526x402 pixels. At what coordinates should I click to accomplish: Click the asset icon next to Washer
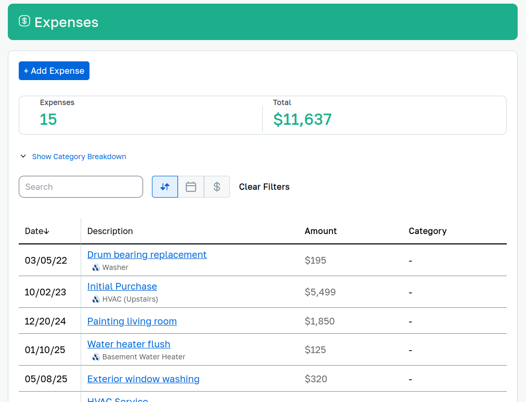pos(95,267)
